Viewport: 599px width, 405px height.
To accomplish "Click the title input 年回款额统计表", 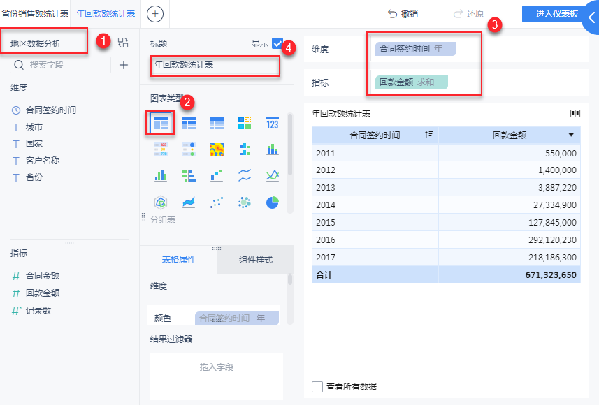I will point(215,65).
